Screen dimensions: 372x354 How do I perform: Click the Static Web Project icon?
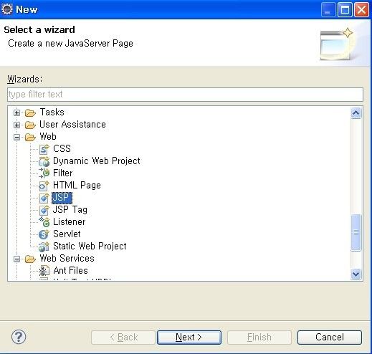pyautogui.click(x=44, y=247)
